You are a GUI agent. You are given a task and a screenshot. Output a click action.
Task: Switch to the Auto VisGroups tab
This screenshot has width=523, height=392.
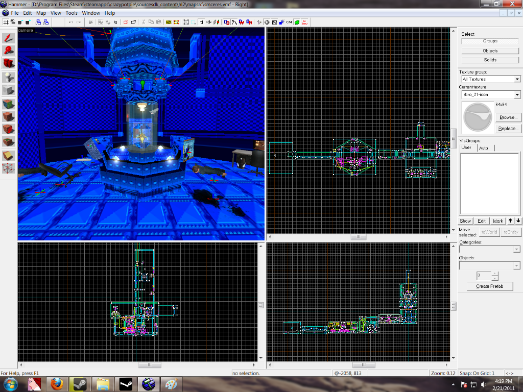(x=484, y=148)
